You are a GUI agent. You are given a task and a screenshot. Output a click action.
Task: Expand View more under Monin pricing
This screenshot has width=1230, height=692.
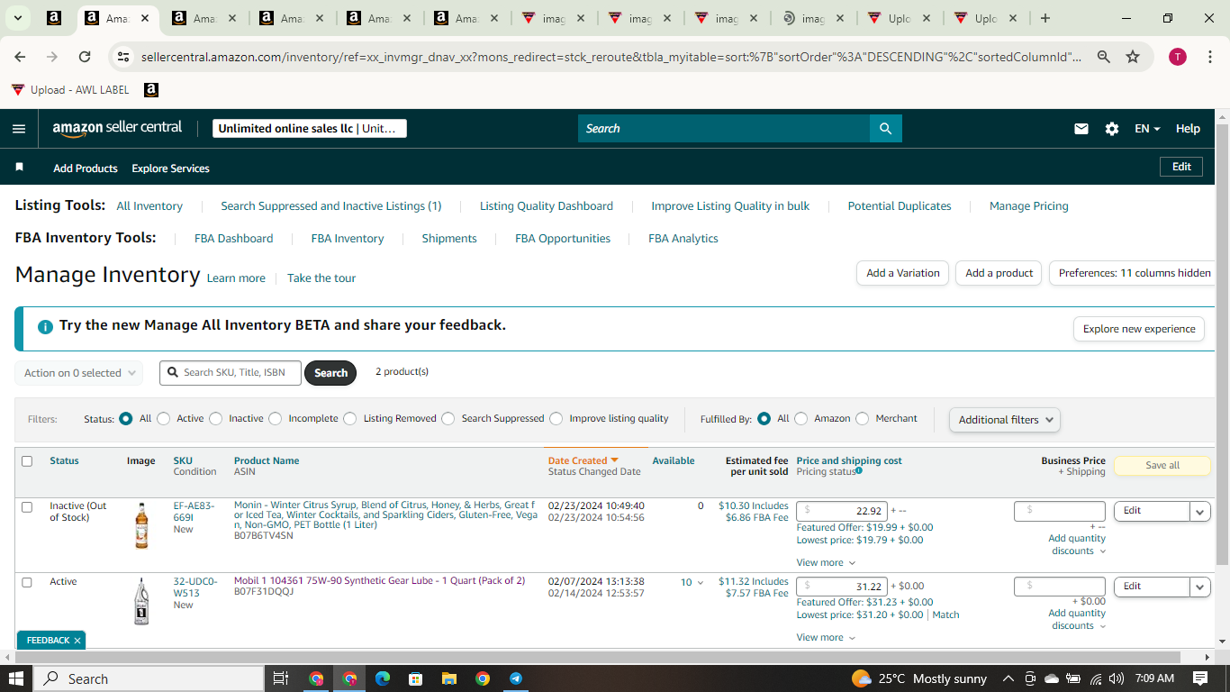(x=826, y=563)
